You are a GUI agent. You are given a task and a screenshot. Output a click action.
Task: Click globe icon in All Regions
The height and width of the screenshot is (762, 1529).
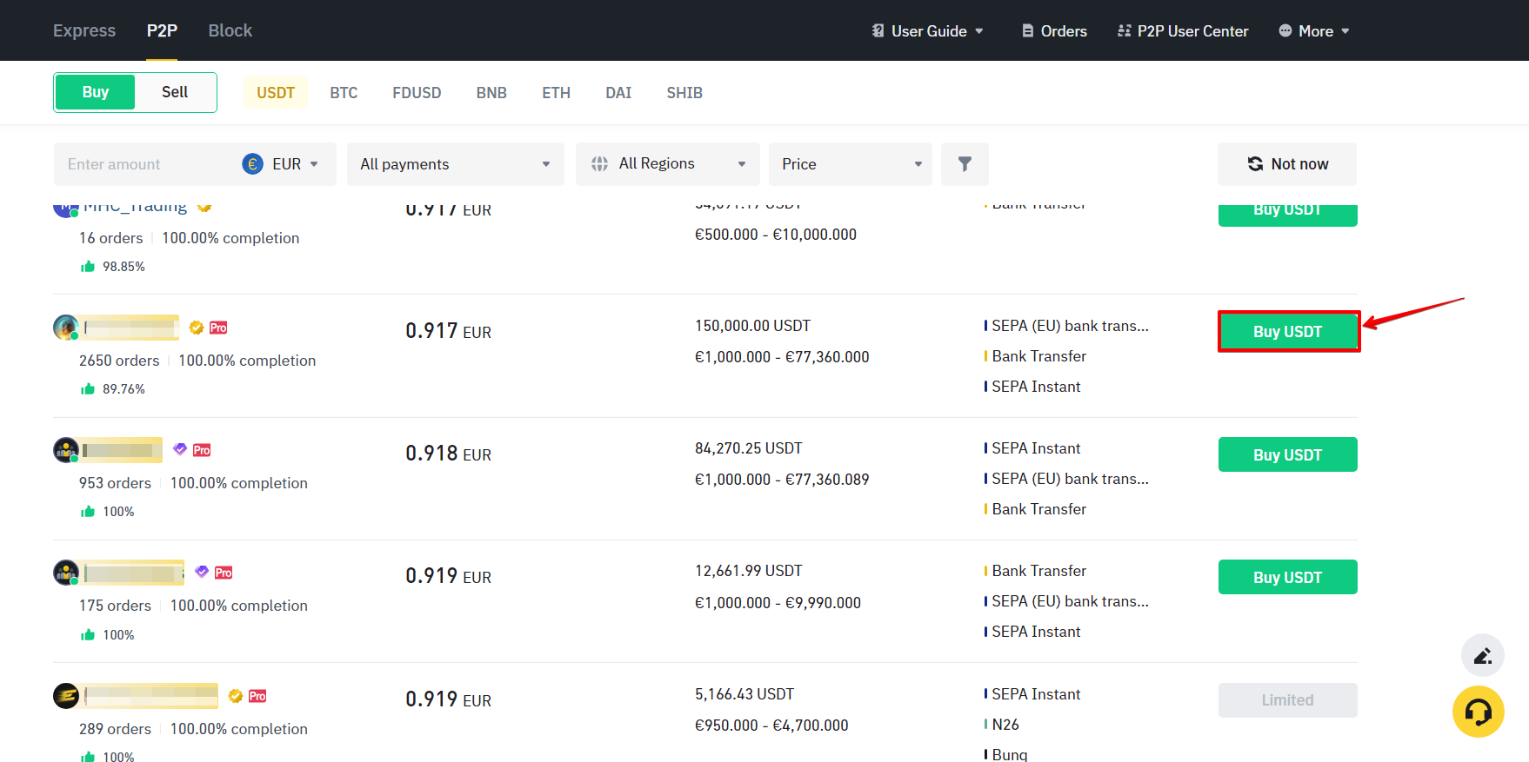point(599,164)
